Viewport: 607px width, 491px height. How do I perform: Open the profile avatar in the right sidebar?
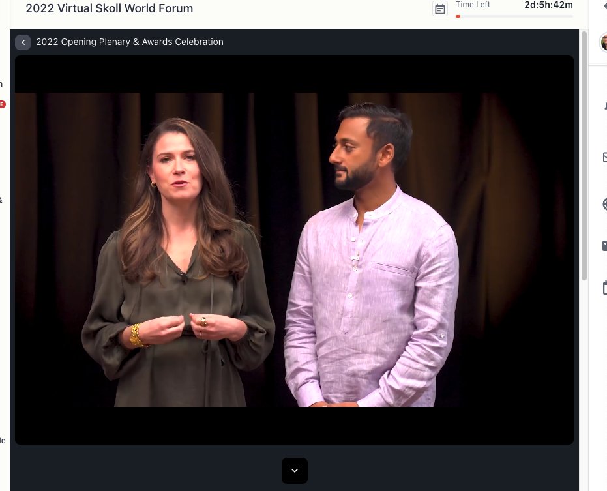[603, 42]
